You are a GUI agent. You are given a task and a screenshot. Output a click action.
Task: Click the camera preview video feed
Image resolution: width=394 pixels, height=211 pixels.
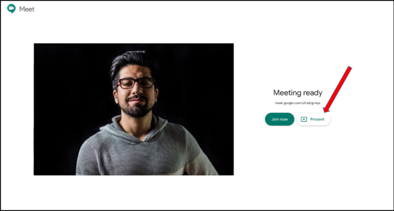click(134, 109)
